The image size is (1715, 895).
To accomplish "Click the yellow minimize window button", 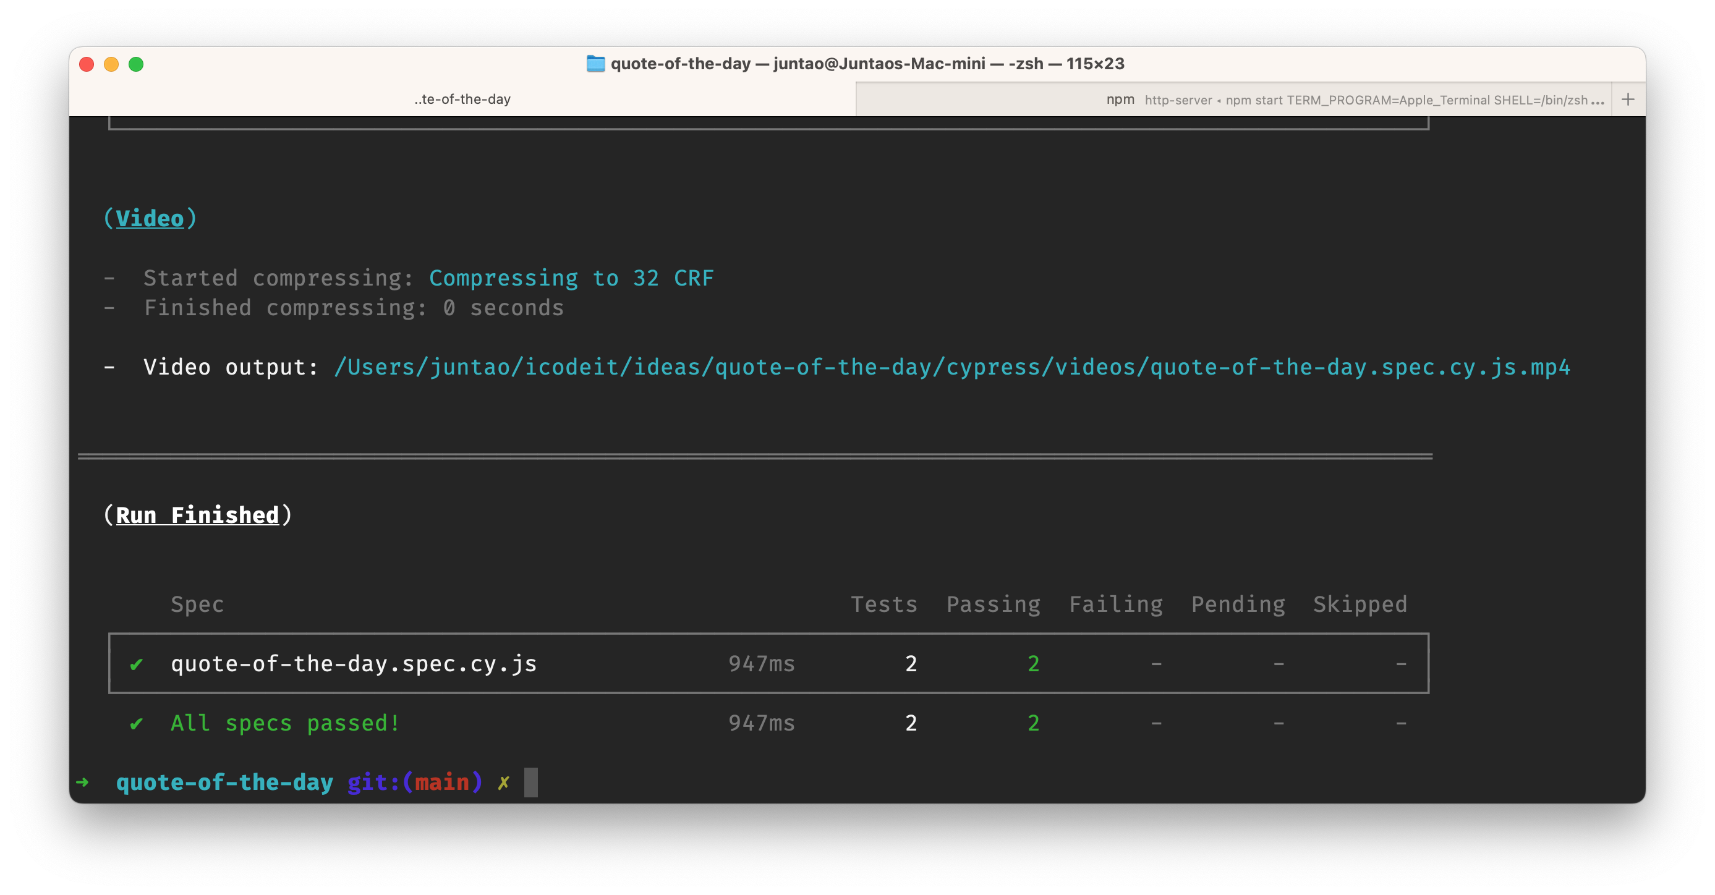I will [x=111, y=64].
